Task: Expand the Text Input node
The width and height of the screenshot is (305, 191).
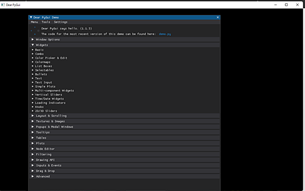Action: [42, 83]
